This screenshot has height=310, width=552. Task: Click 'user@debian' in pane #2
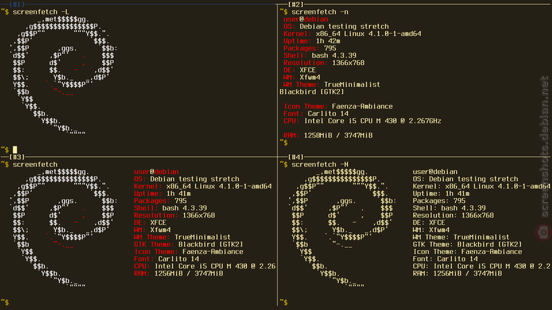(306, 19)
